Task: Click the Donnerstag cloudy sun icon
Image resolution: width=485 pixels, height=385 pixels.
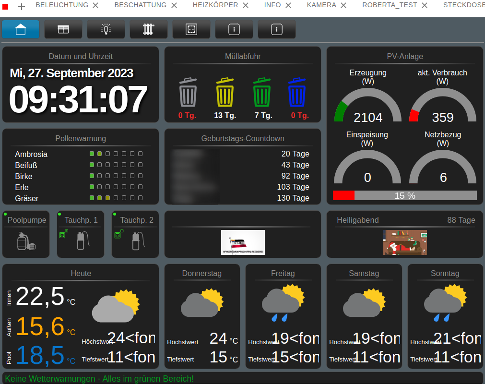Action: point(202,303)
